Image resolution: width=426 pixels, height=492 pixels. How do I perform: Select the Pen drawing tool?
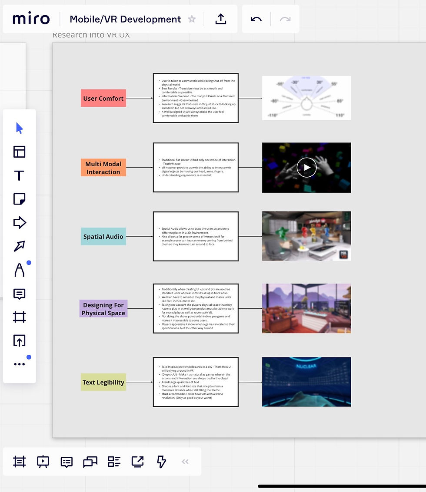tap(20, 270)
